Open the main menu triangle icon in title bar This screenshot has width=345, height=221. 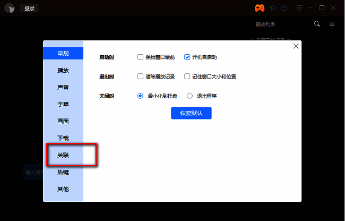(x=299, y=8)
